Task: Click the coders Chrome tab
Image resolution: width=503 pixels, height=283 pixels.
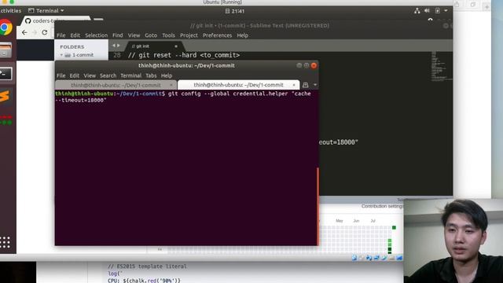Action: (x=54, y=21)
